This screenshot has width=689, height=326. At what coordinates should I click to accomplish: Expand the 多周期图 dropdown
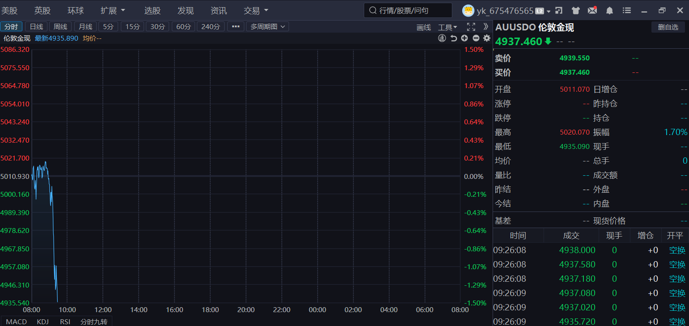point(268,27)
